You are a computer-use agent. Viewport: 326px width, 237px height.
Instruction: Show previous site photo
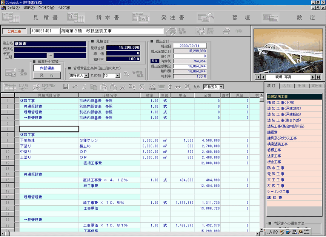pos(263,77)
